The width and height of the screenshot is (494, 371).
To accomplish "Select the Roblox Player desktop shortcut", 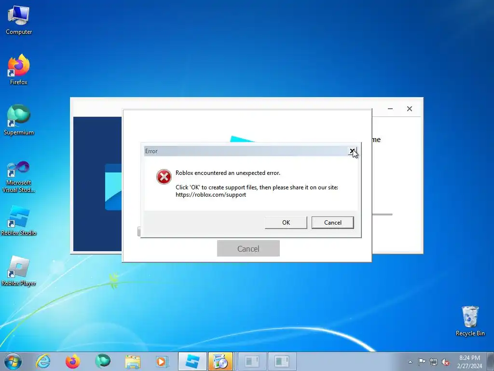I will pos(19,271).
